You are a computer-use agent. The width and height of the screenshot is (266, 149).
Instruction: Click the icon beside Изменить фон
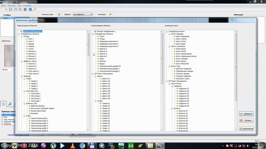pyautogui.click(x=59, y=14)
